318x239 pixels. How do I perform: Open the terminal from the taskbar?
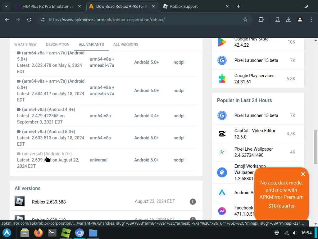52,233
